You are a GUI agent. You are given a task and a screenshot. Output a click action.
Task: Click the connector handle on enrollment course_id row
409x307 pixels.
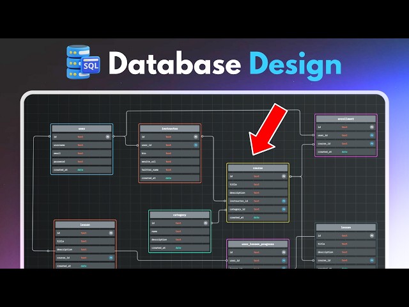coord(314,144)
